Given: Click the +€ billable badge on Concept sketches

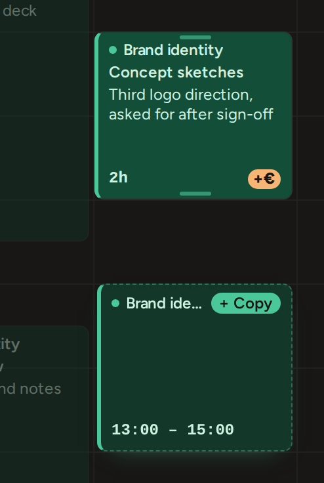Looking at the screenshot, I should 264,179.
